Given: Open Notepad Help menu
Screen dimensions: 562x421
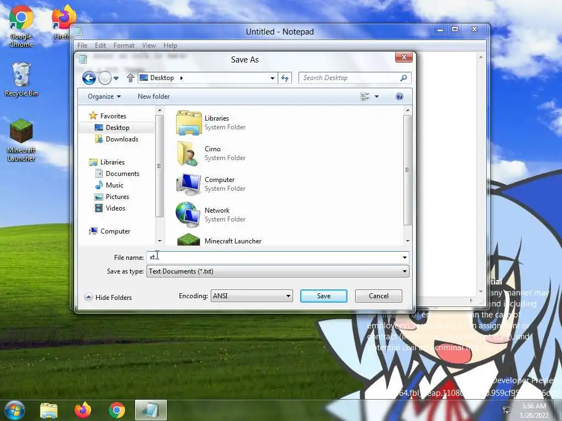Looking at the screenshot, I should pyautogui.click(x=170, y=45).
